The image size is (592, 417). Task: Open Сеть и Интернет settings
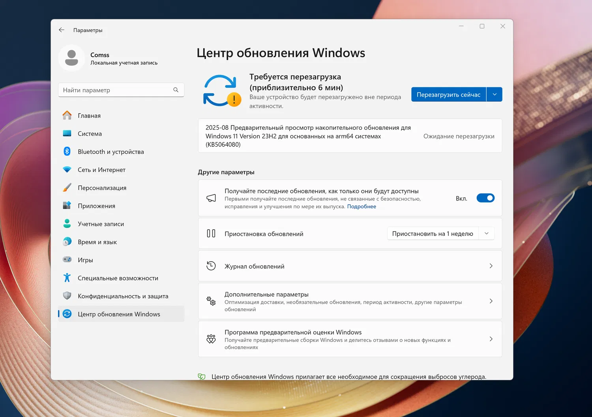point(121,170)
